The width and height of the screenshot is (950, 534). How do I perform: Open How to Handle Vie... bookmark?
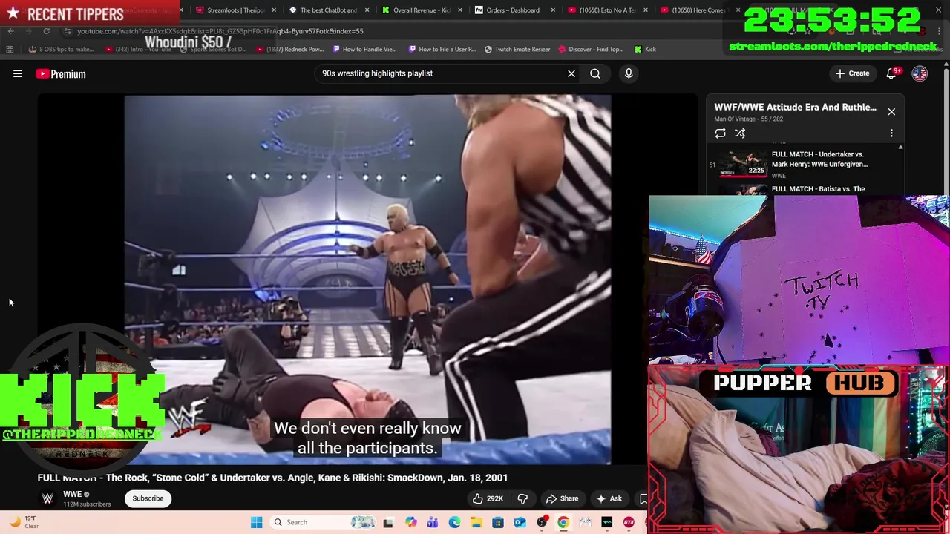pos(364,50)
